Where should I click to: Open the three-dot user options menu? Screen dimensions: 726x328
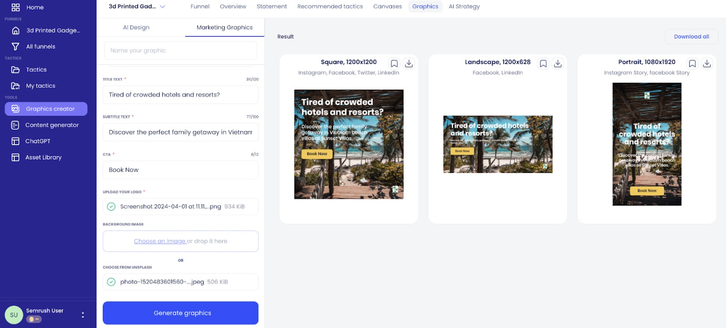(82, 315)
